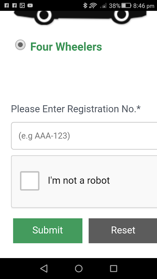Tap the YouTube notification icon
The width and height of the screenshot is (157, 279).
30,6
